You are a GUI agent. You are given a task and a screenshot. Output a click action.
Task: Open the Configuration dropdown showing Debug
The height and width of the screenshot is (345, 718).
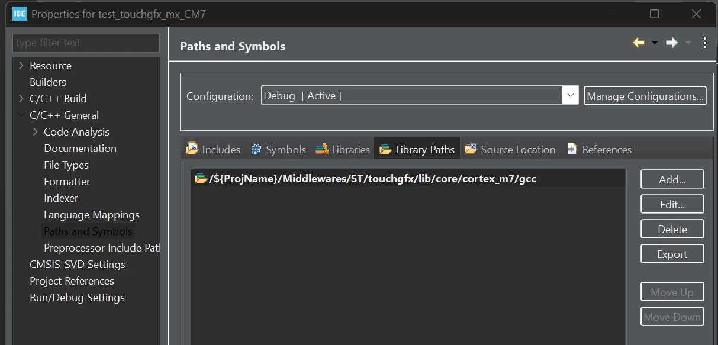coord(420,96)
